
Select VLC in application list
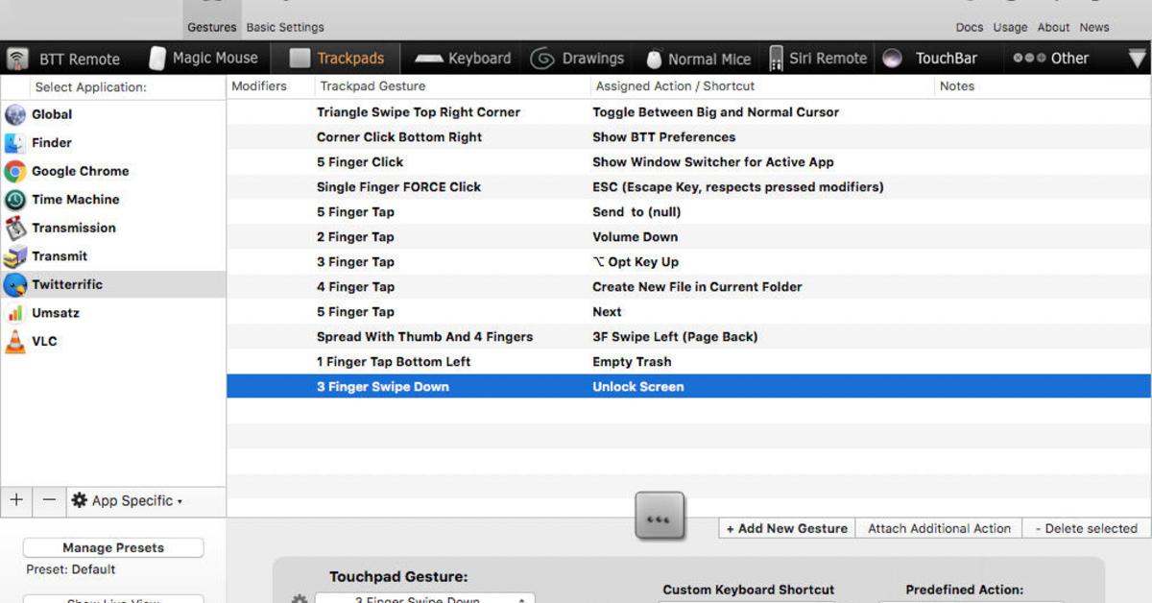tap(113, 341)
